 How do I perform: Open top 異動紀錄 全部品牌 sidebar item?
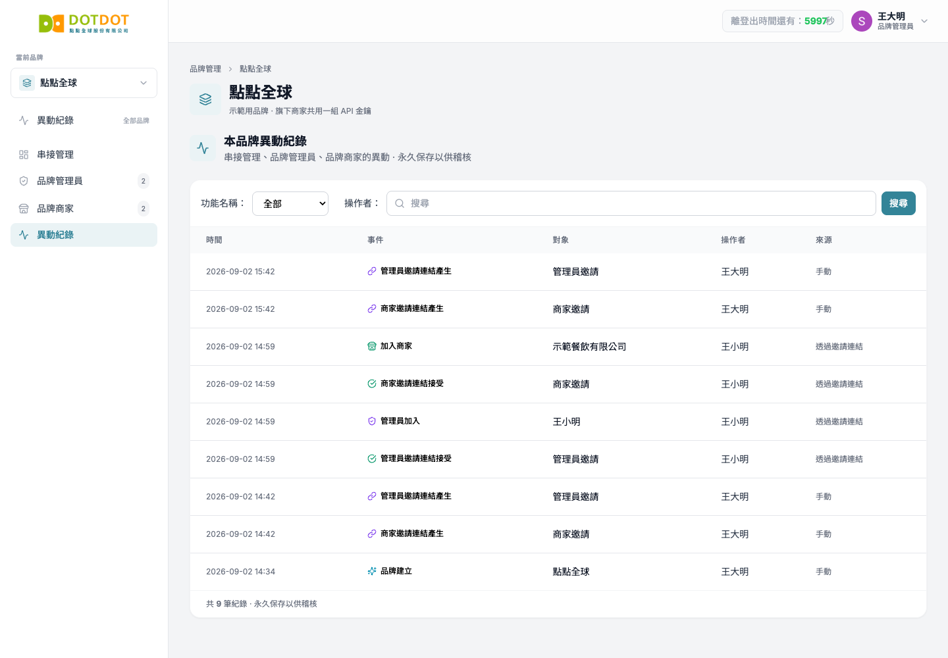tap(84, 120)
